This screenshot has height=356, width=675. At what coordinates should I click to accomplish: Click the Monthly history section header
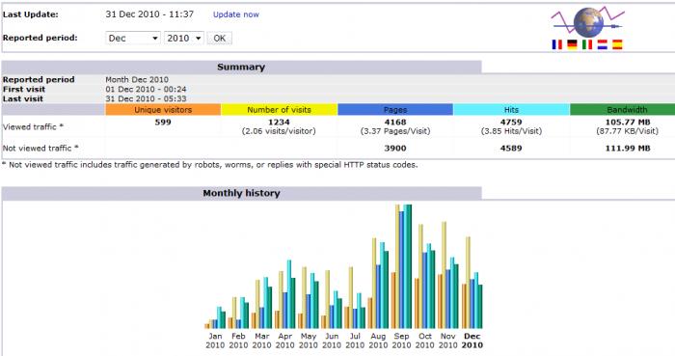pos(241,193)
